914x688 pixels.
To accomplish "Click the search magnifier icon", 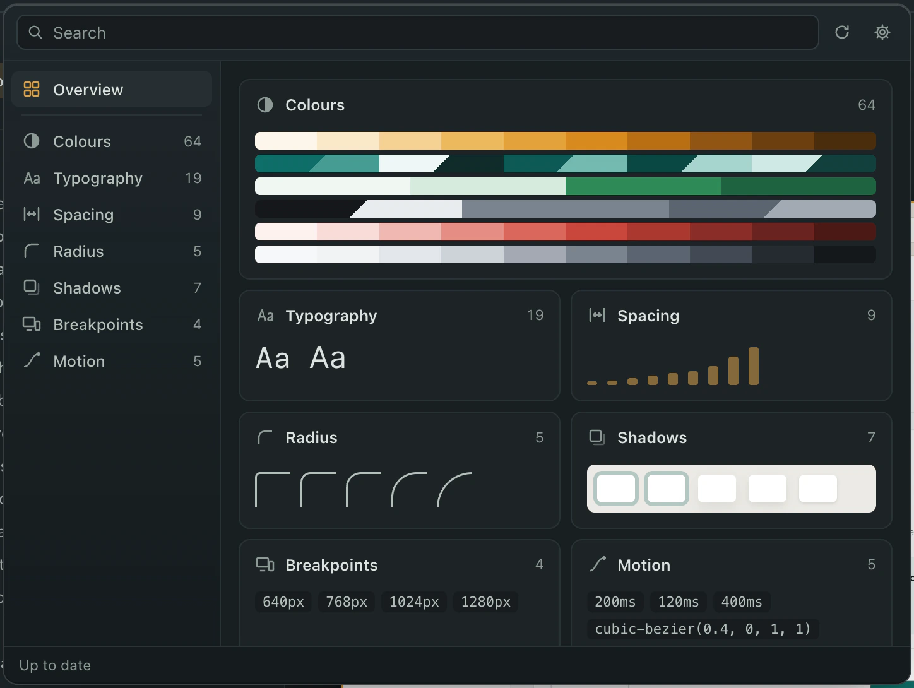I will (36, 32).
